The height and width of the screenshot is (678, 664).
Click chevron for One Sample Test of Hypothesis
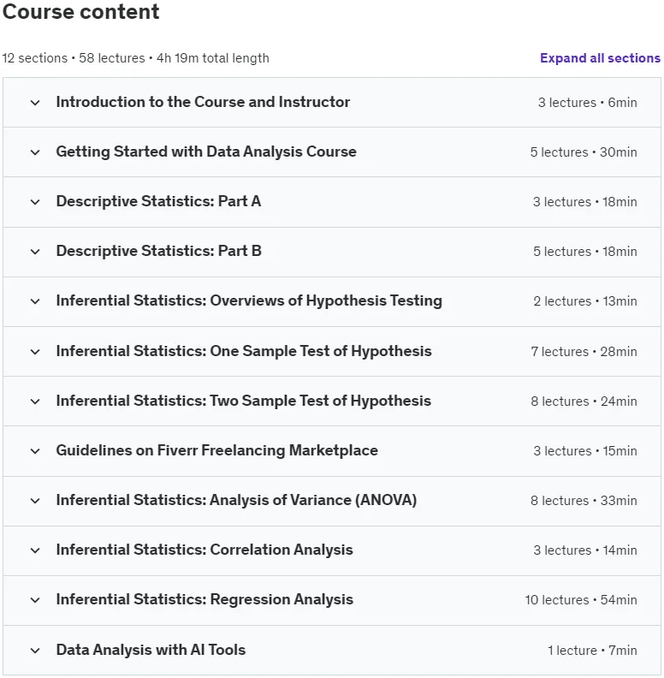pos(35,352)
